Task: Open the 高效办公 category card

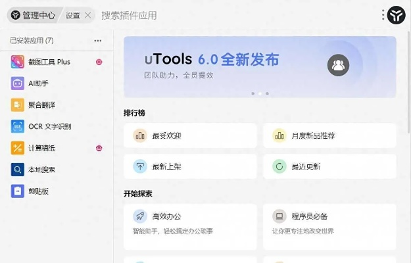Action: click(190, 227)
